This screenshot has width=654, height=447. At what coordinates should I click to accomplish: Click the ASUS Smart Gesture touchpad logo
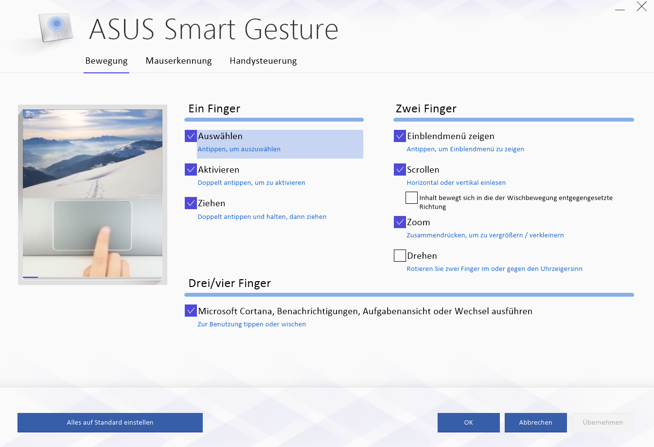pyautogui.click(x=56, y=27)
